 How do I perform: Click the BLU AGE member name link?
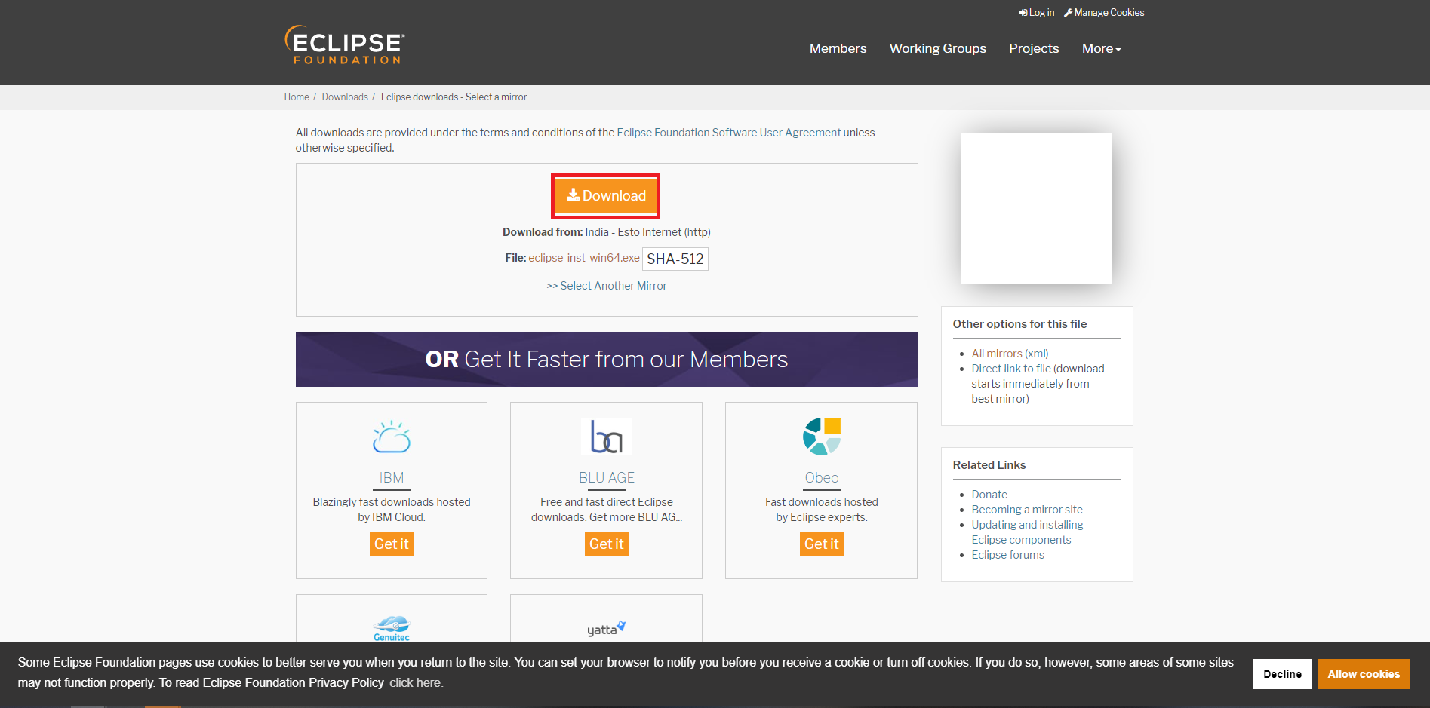(607, 478)
